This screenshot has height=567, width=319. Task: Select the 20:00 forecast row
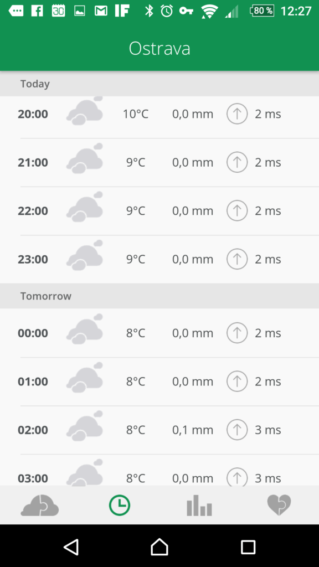pos(159,114)
